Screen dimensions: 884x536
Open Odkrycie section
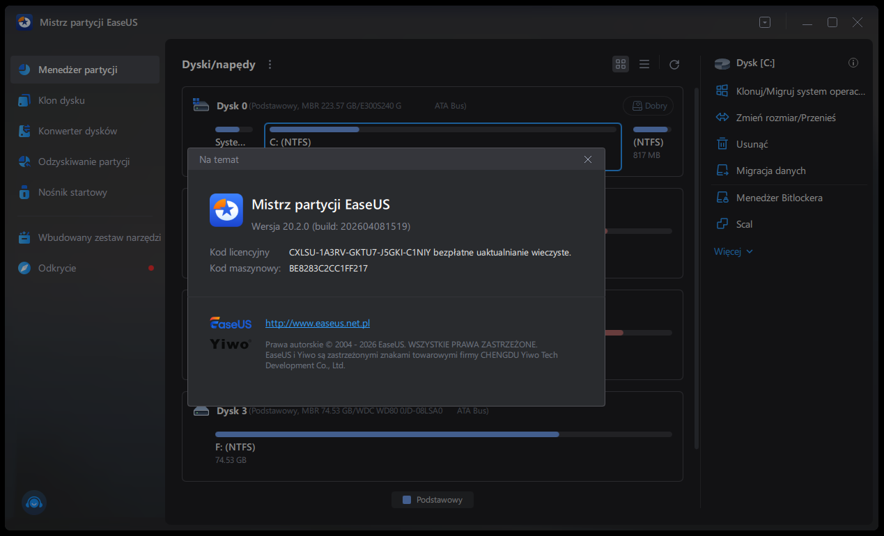[x=84, y=268]
